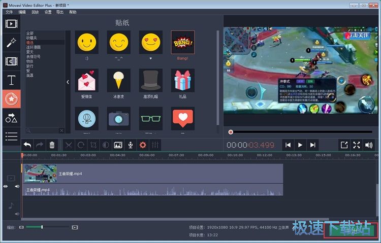381x243 pixels.
Task: Open the 编辑 menu
Action: pos(22,12)
